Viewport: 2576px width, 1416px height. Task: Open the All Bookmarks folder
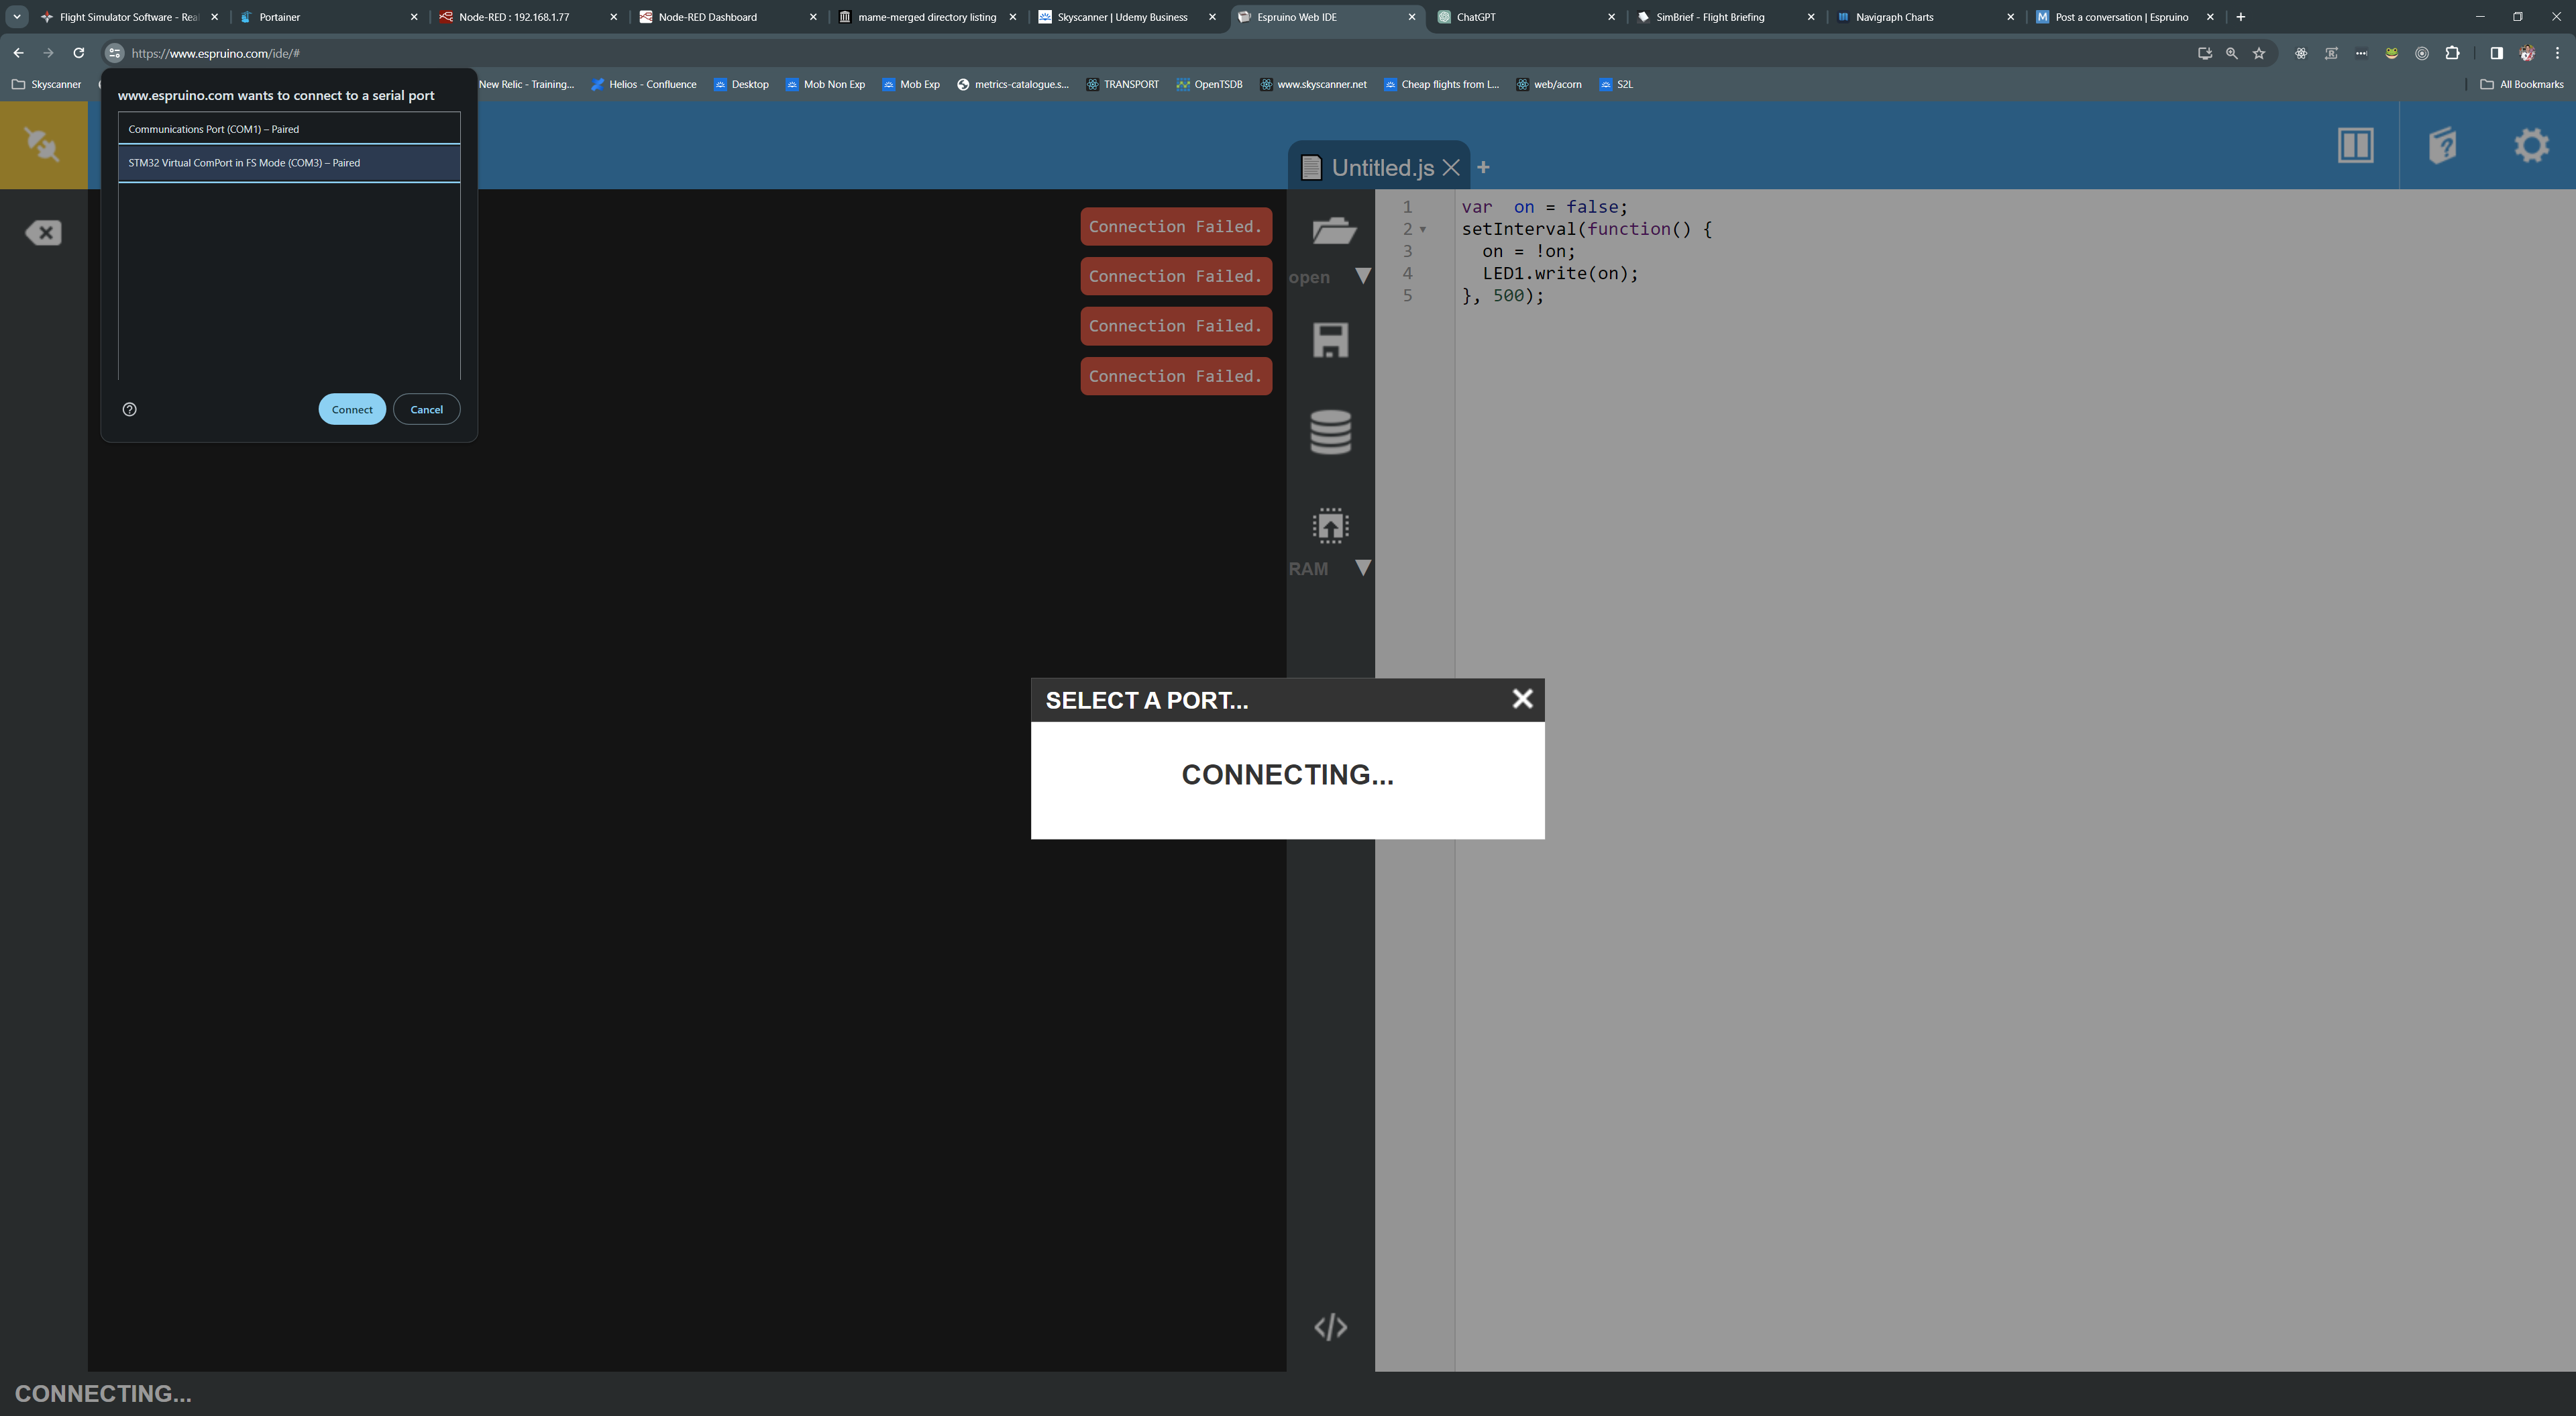tap(2522, 84)
